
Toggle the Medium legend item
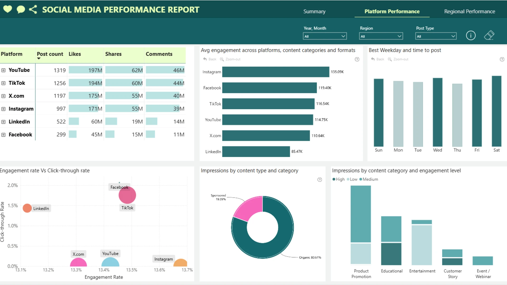point(369,179)
